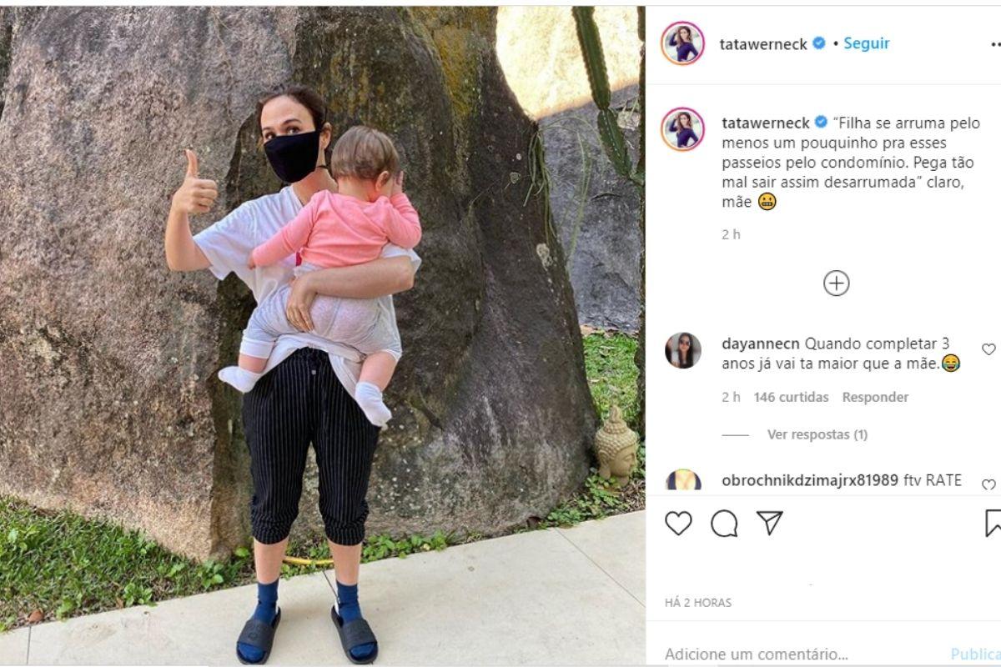Reply to dayannecn's comment with Responder
Viewport: 1001px width, 667px height.
[x=875, y=397]
